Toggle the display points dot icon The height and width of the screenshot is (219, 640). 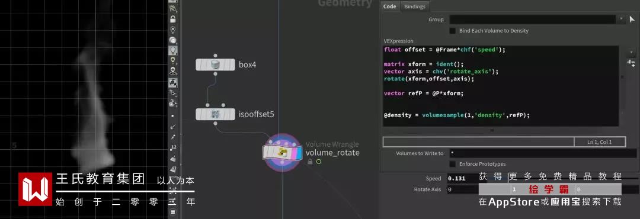tap(173, 116)
